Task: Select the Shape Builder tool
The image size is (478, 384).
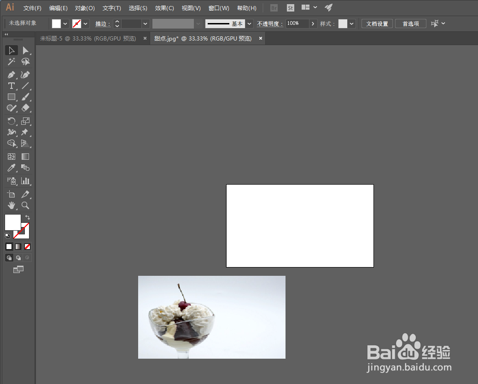Action: pyautogui.click(x=12, y=143)
